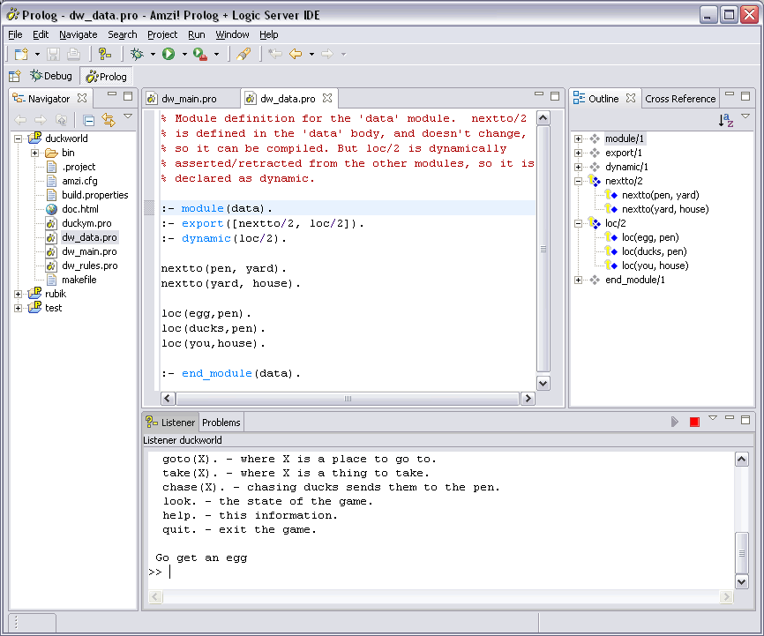Click the Collapse All icon in Navigator

(89, 120)
